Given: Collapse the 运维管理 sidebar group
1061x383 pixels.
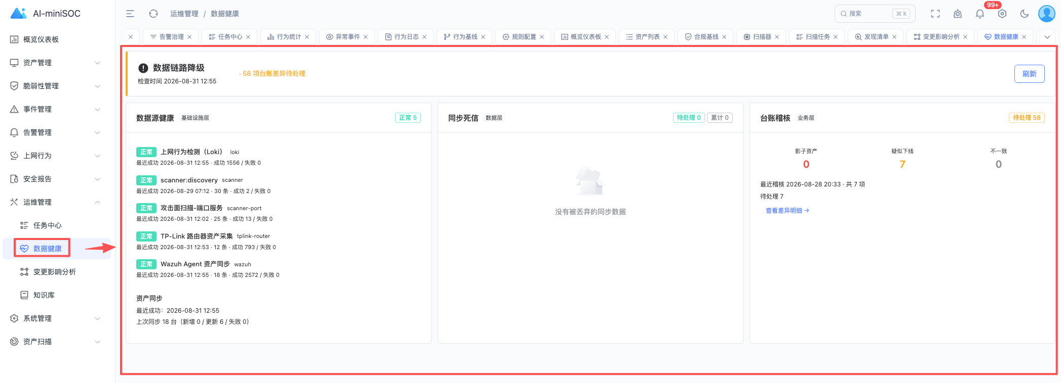Looking at the screenshot, I should click(x=56, y=202).
